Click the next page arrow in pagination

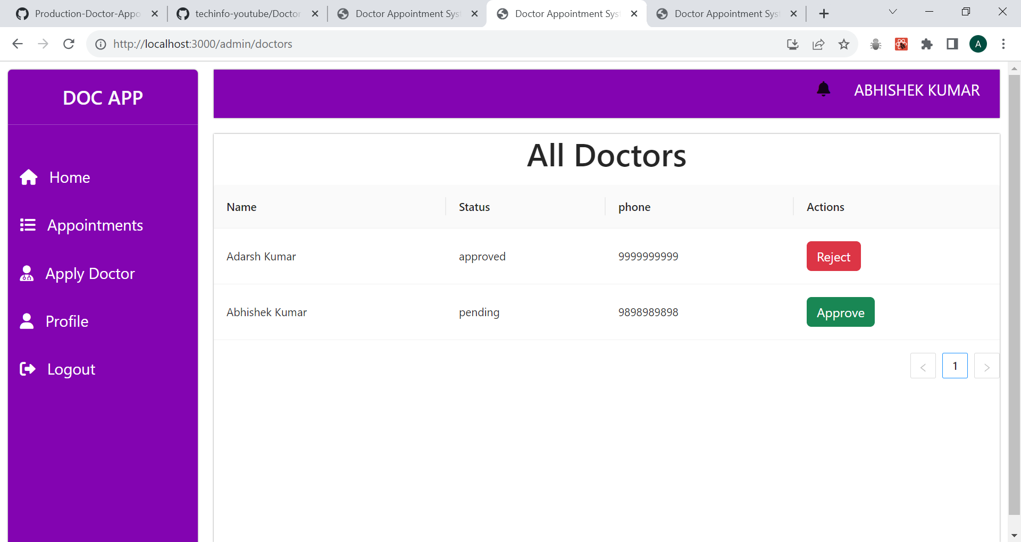point(986,366)
